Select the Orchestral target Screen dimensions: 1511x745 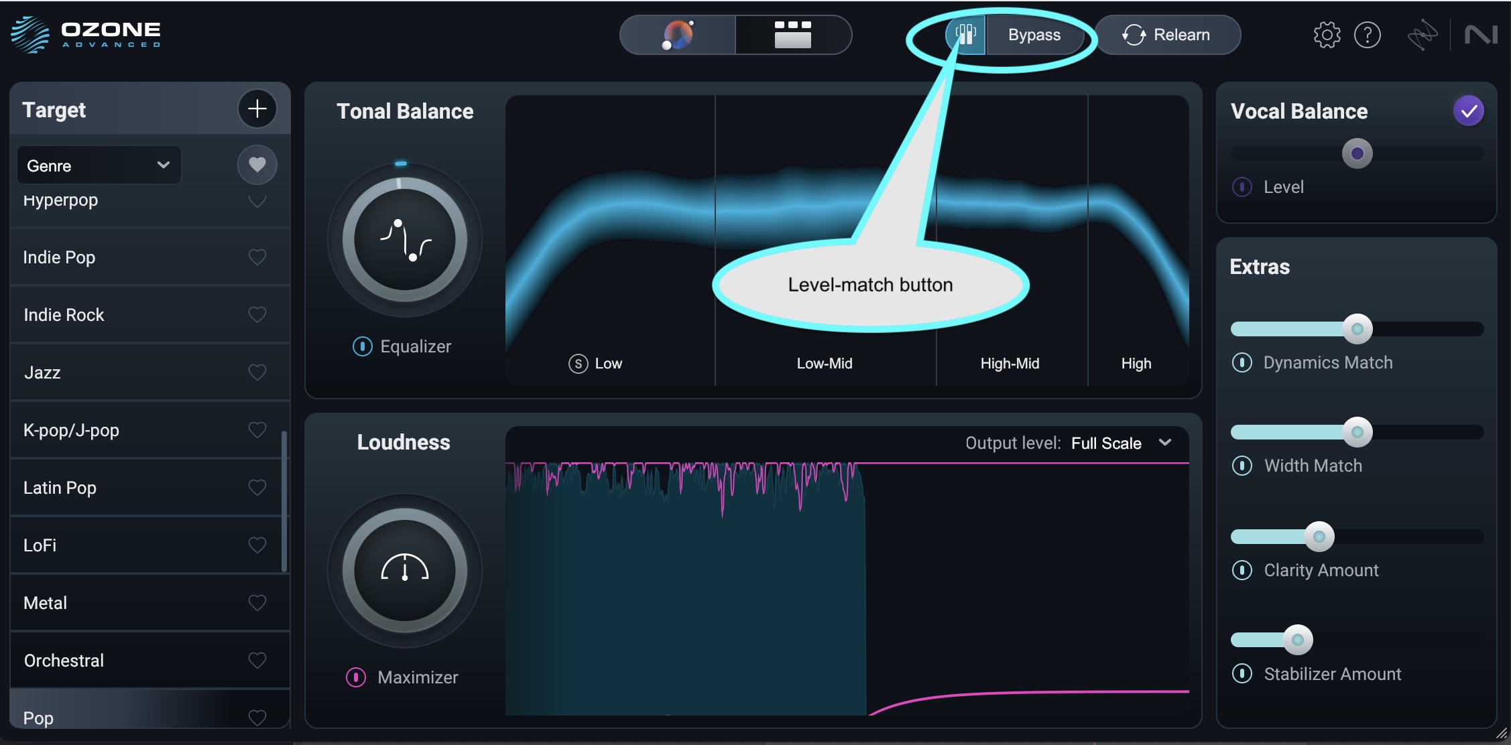click(150, 661)
